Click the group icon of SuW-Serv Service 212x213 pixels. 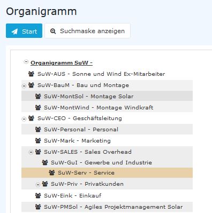tap(52, 172)
